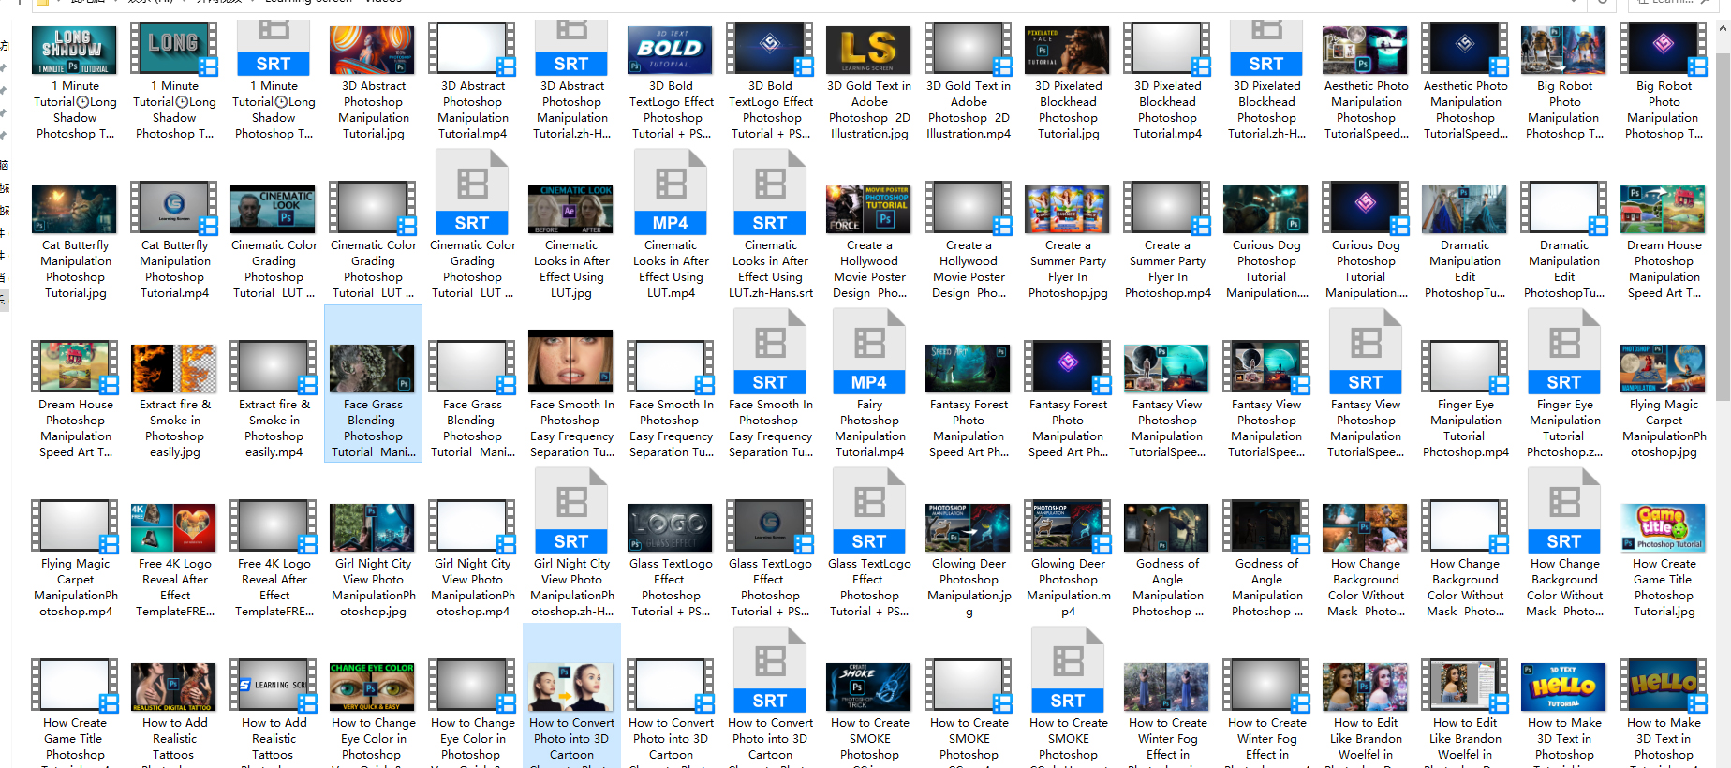The width and height of the screenshot is (1731, 768).
Task: Select Flying Magic Carpet ManipulationPhotoshop.jpg thumbnail
Action: click(1664, 368)
